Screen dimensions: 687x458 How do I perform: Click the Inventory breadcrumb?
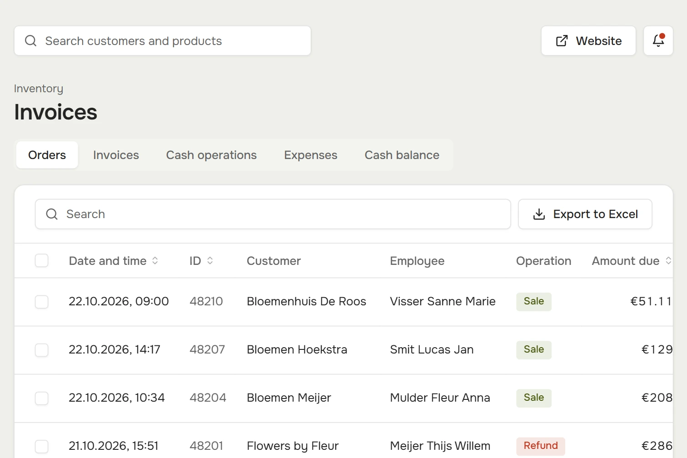click(39, 89)
